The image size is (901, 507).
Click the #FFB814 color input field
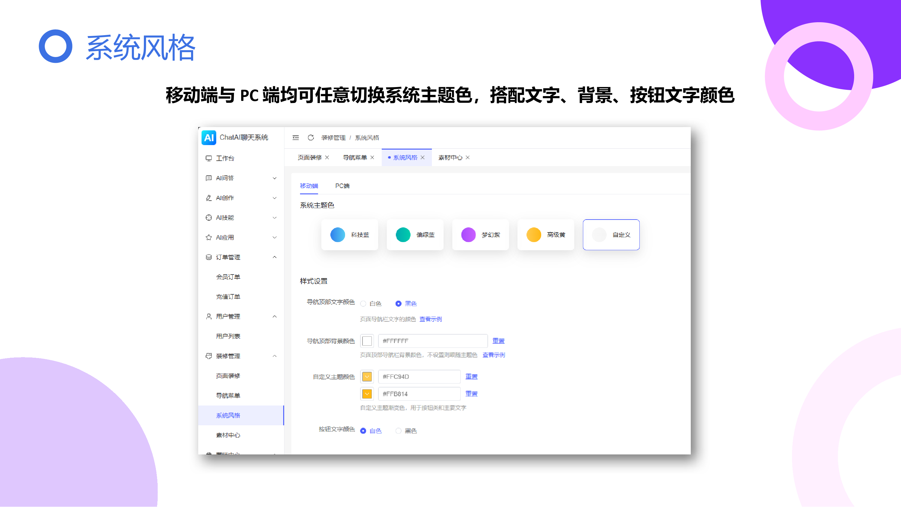coord(419,394)
